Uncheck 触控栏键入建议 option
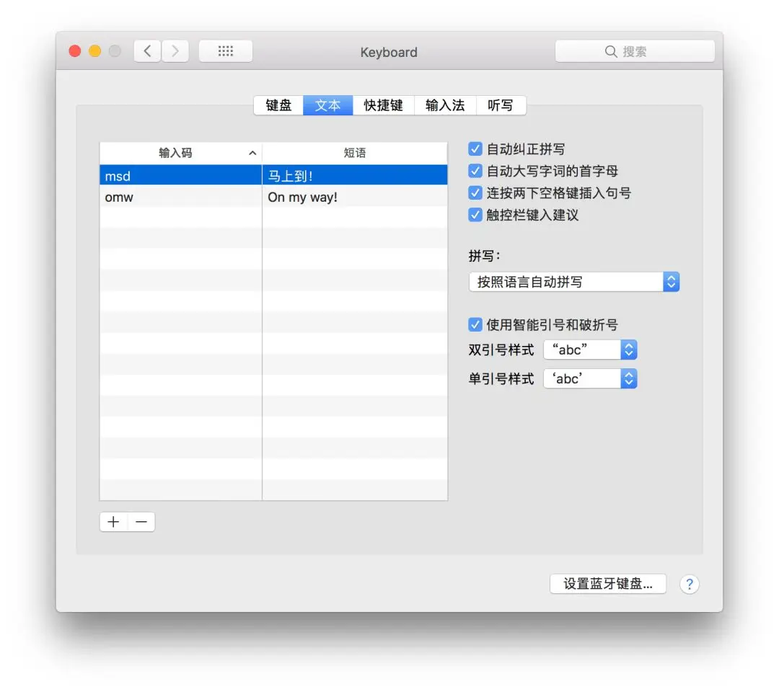This screenshot has width=779, height=692. [475, 215]
